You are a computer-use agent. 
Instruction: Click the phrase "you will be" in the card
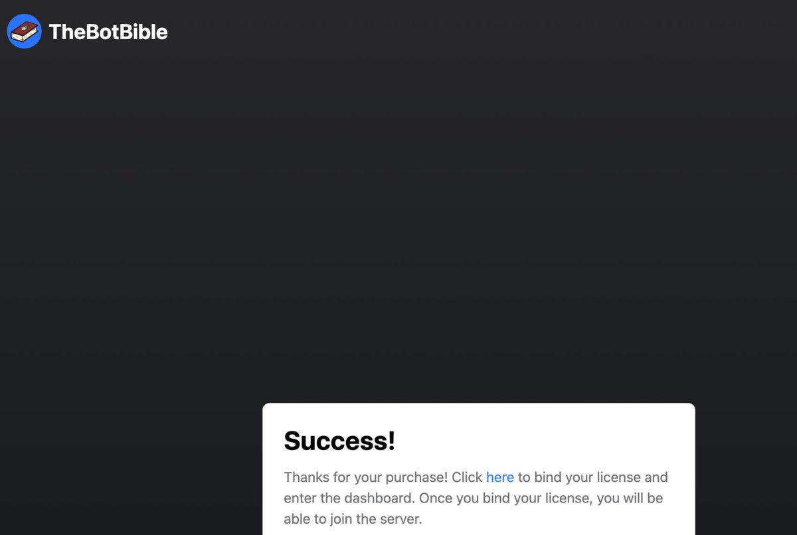(x=630, y=498)
